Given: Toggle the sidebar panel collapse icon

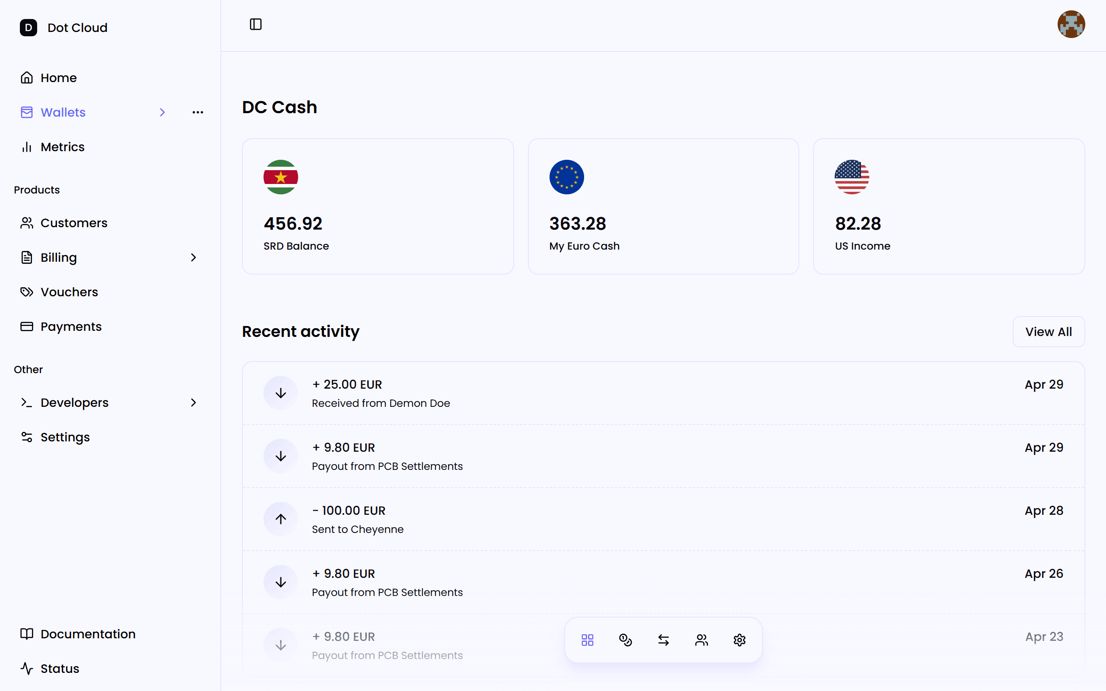Looking at the screenshot, I should click(x=255, y=24).
